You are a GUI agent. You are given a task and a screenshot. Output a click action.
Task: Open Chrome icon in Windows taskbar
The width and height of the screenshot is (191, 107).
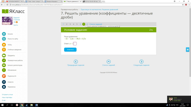click(22, 105)
